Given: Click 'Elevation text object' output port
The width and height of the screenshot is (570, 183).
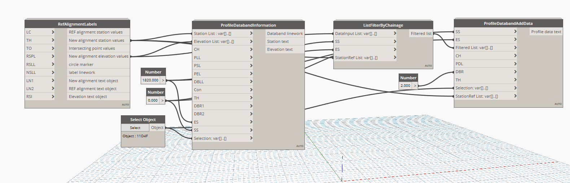Looking at the screenshot, I should (98, 97).
